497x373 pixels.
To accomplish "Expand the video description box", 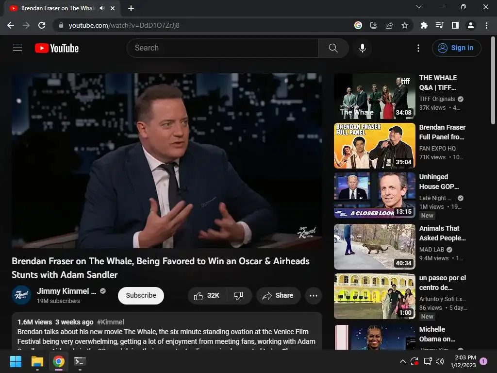I will coord(167,331).
